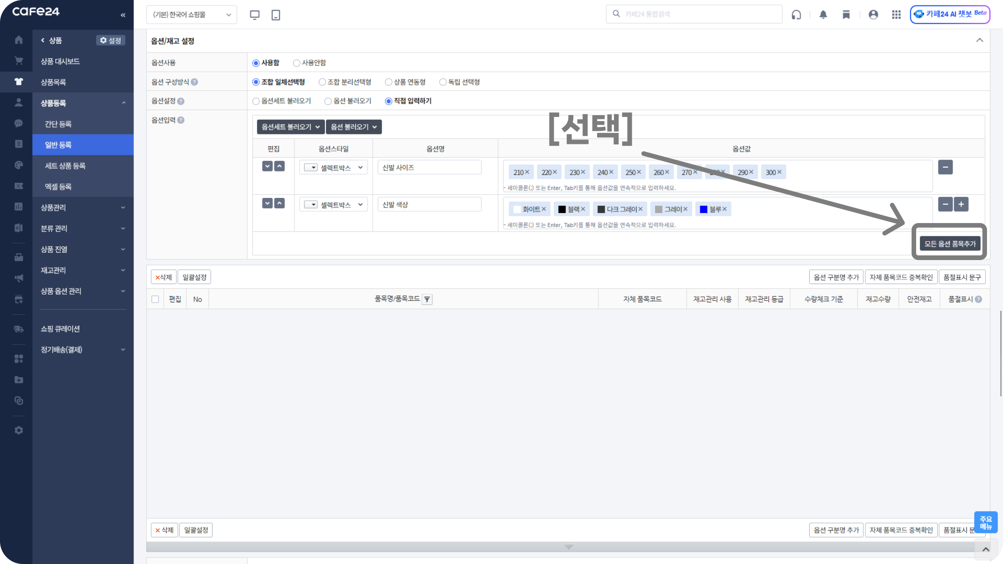Open 세트 상품 등록 menu item
1003x564 pixels.
[x=65, y=166]
